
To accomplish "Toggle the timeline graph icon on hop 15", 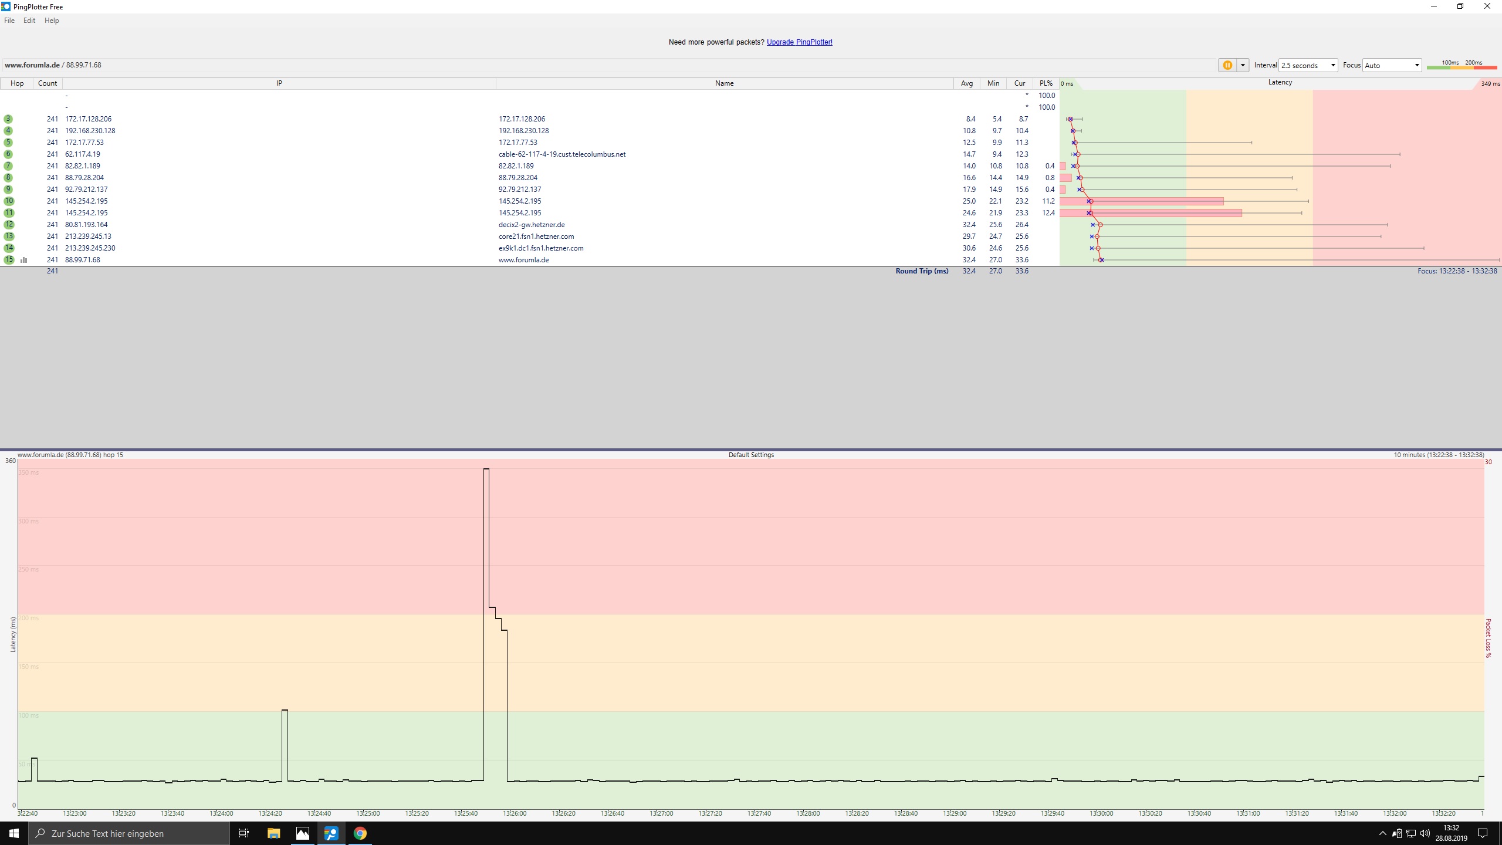I will click(x=24, y=260).
